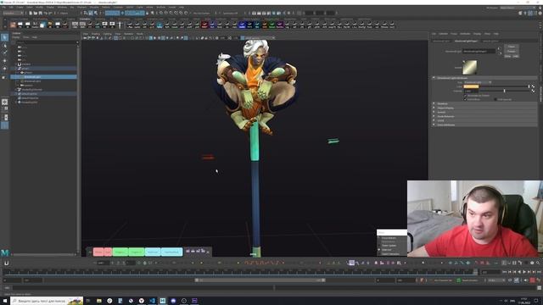Pick the Paint Selection tool
543x305 pixels.
pos(4,53)
